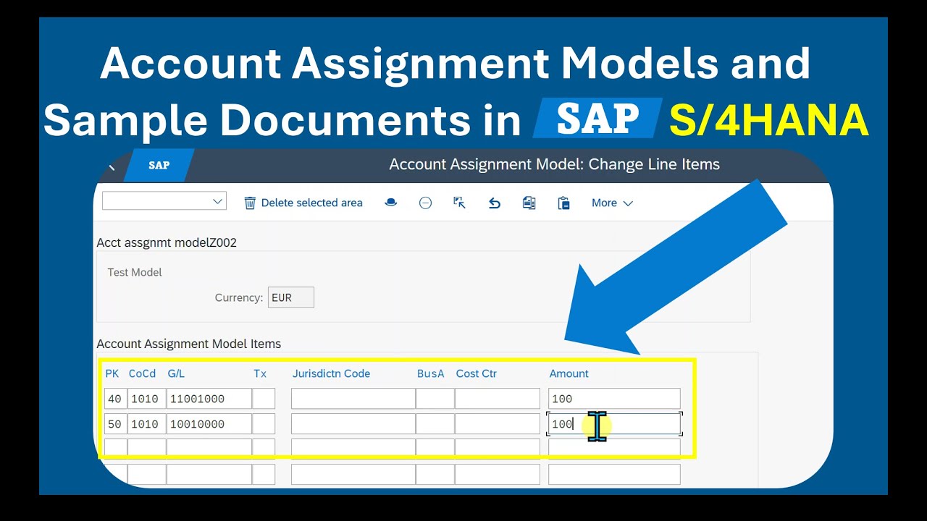Click the SAP logo in the header
This screenshot has height=521, width=927.
click(159, 165)
